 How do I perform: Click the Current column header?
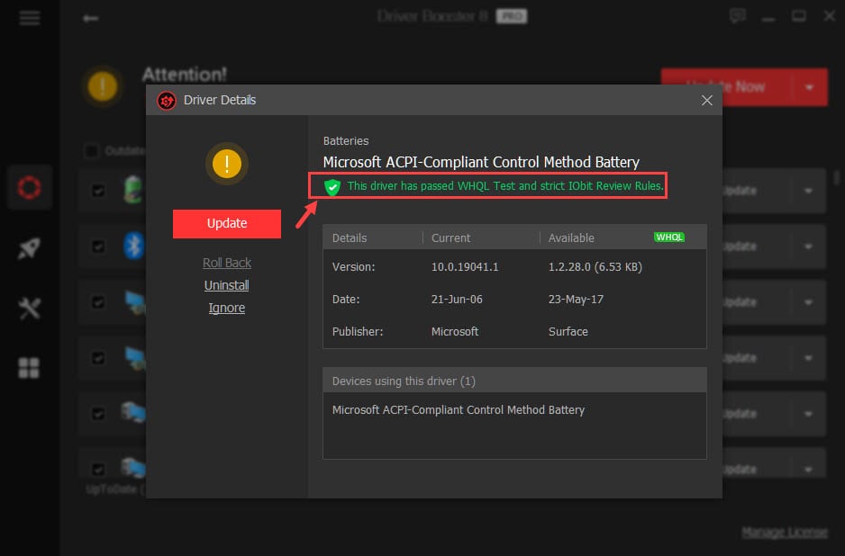[450, 238]
